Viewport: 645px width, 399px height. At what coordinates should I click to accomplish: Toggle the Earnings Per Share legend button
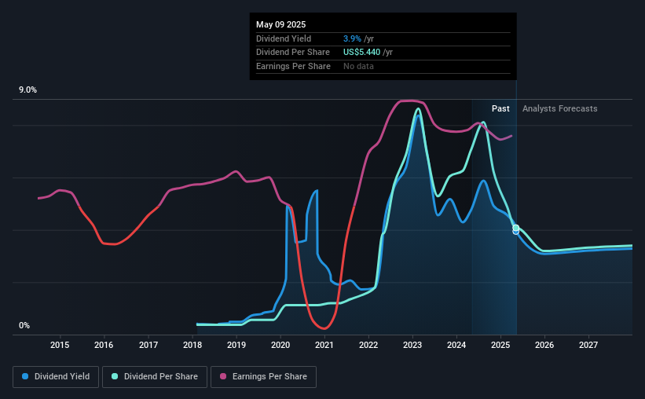pos(263,377)
